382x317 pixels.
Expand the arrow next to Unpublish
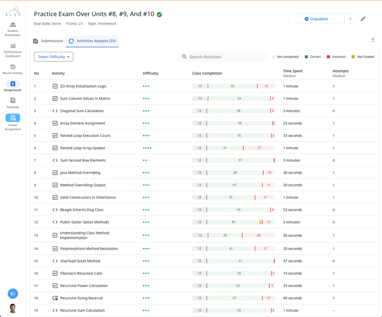pos(350,19)
